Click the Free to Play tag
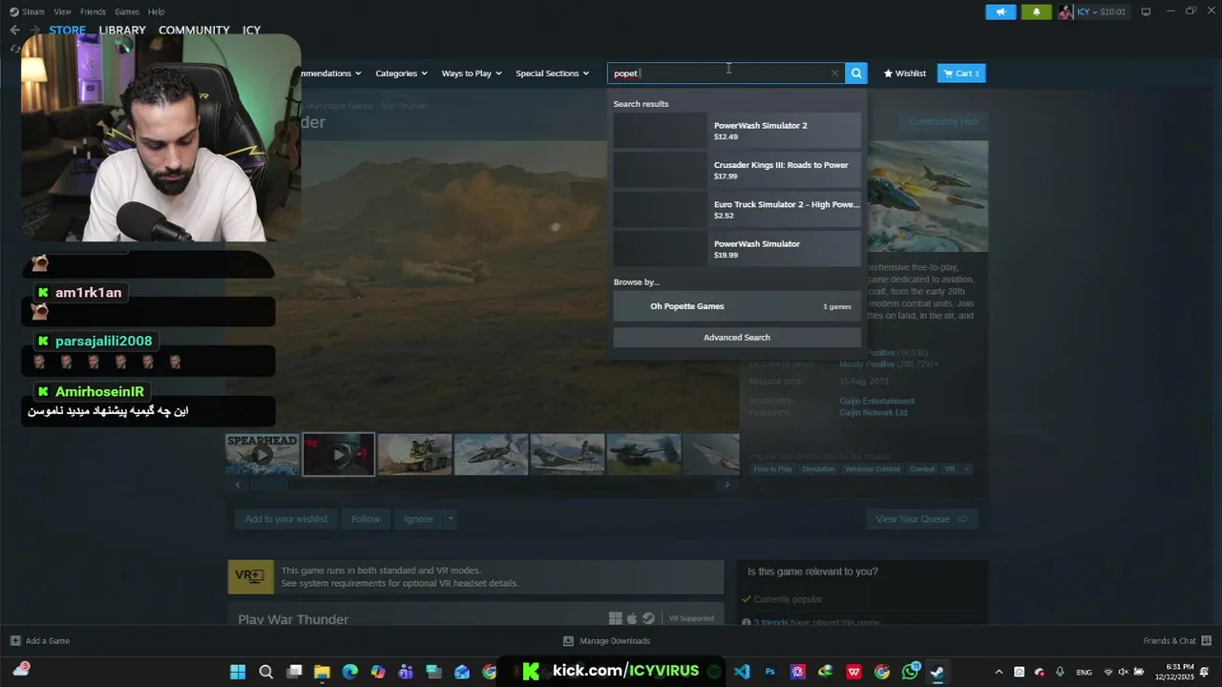 [x=772, y=468]
